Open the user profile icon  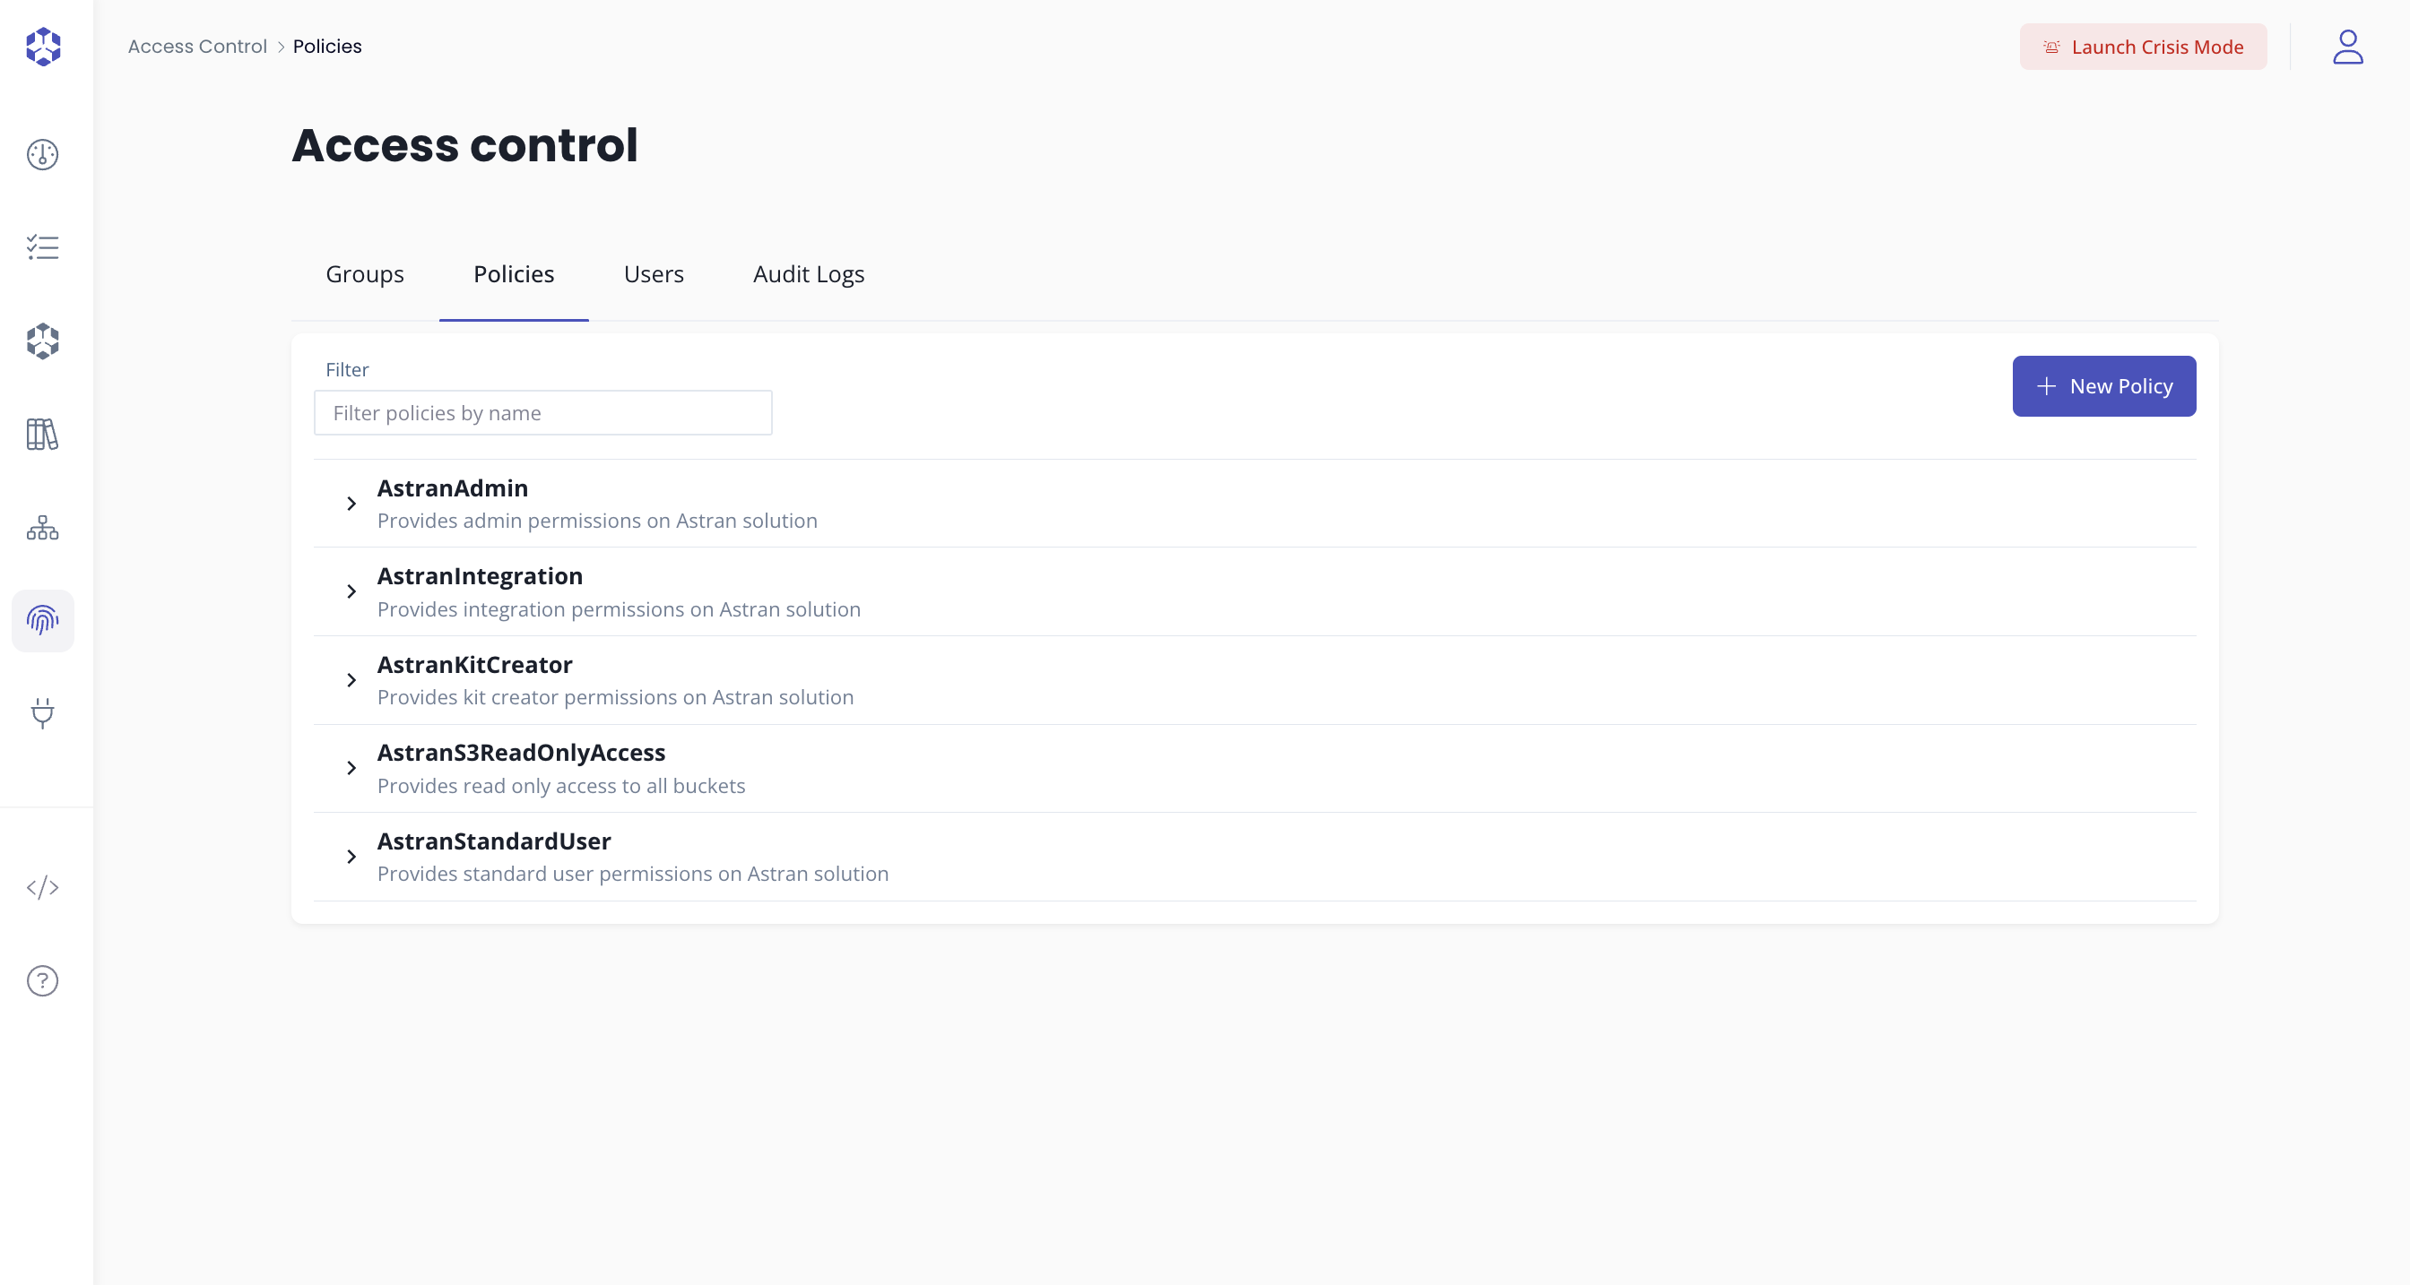coord(2346,47)
